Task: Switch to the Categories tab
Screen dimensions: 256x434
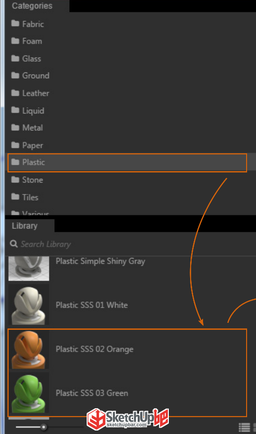Action: tap(32, 6)
